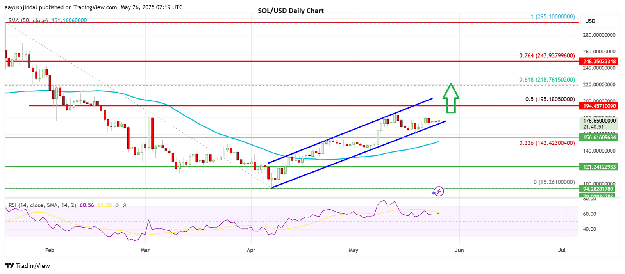Click the Jun date on time axis
Viewport: 625px width, 274px height.
[x=459, y=250]
